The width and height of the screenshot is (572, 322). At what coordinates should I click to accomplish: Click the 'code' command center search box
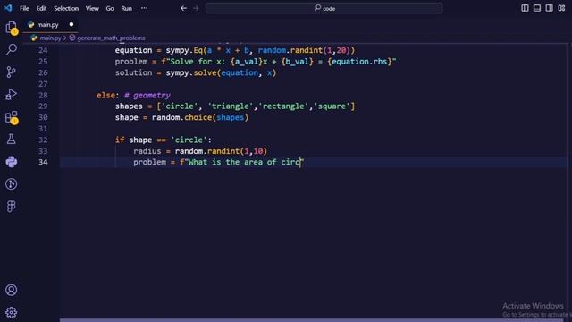(324, 8)
